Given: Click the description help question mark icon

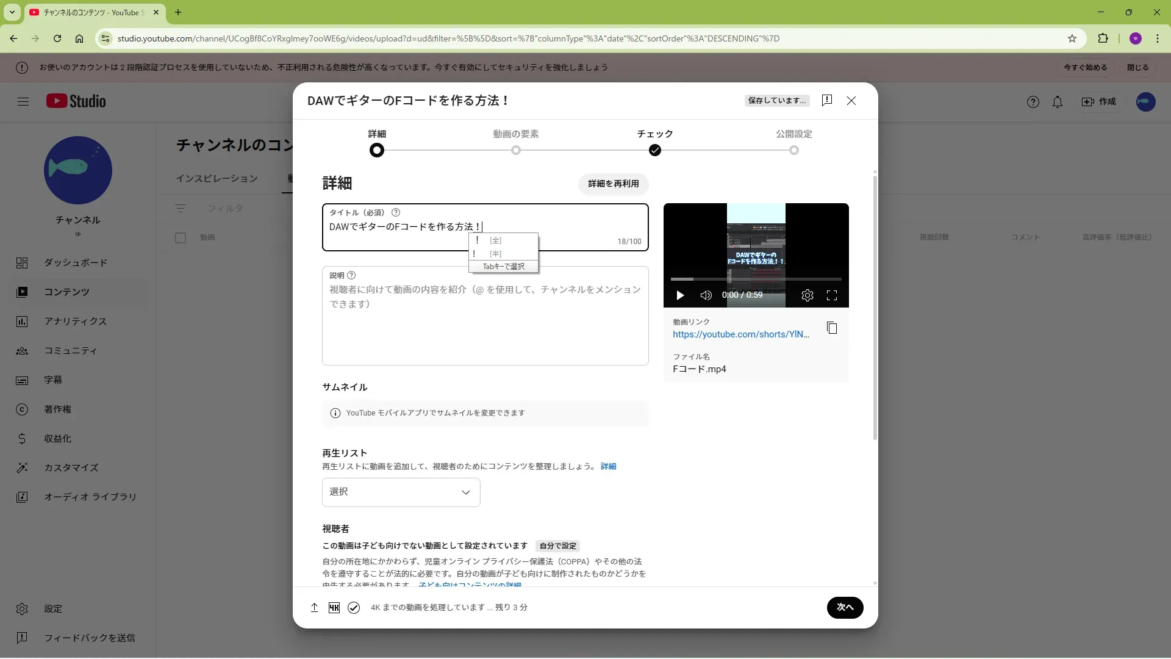Looking at the screenshot, I should (x=351, y=275).
